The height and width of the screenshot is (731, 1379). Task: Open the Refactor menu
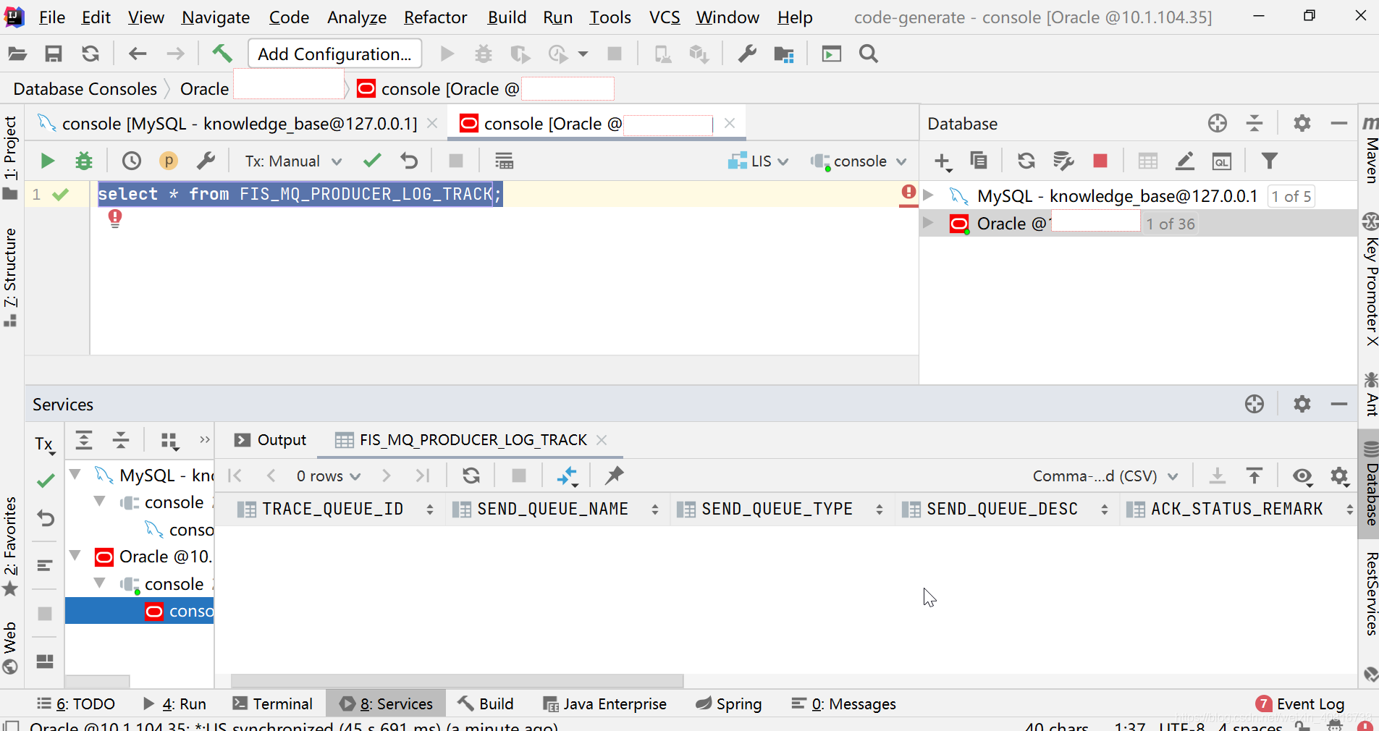435,17
